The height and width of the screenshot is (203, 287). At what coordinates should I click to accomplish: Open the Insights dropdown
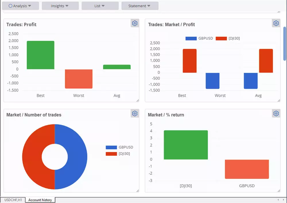60,5
